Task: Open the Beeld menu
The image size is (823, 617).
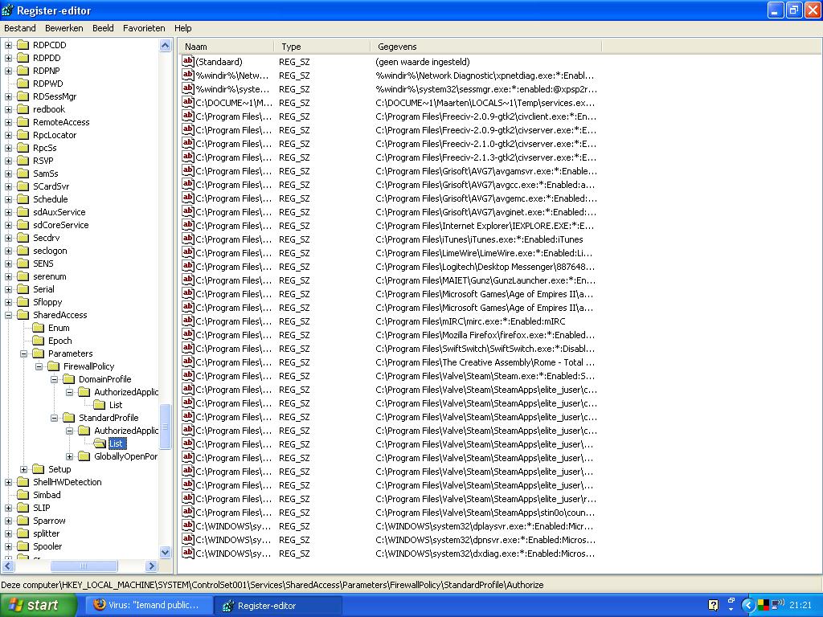Action: pyautogui.click(x=103, y=28)
